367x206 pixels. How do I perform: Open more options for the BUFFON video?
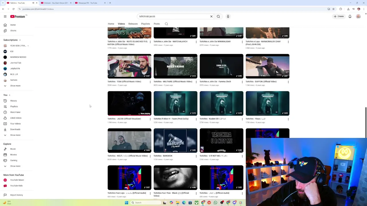pyautogui.click(x=288, y=82)
